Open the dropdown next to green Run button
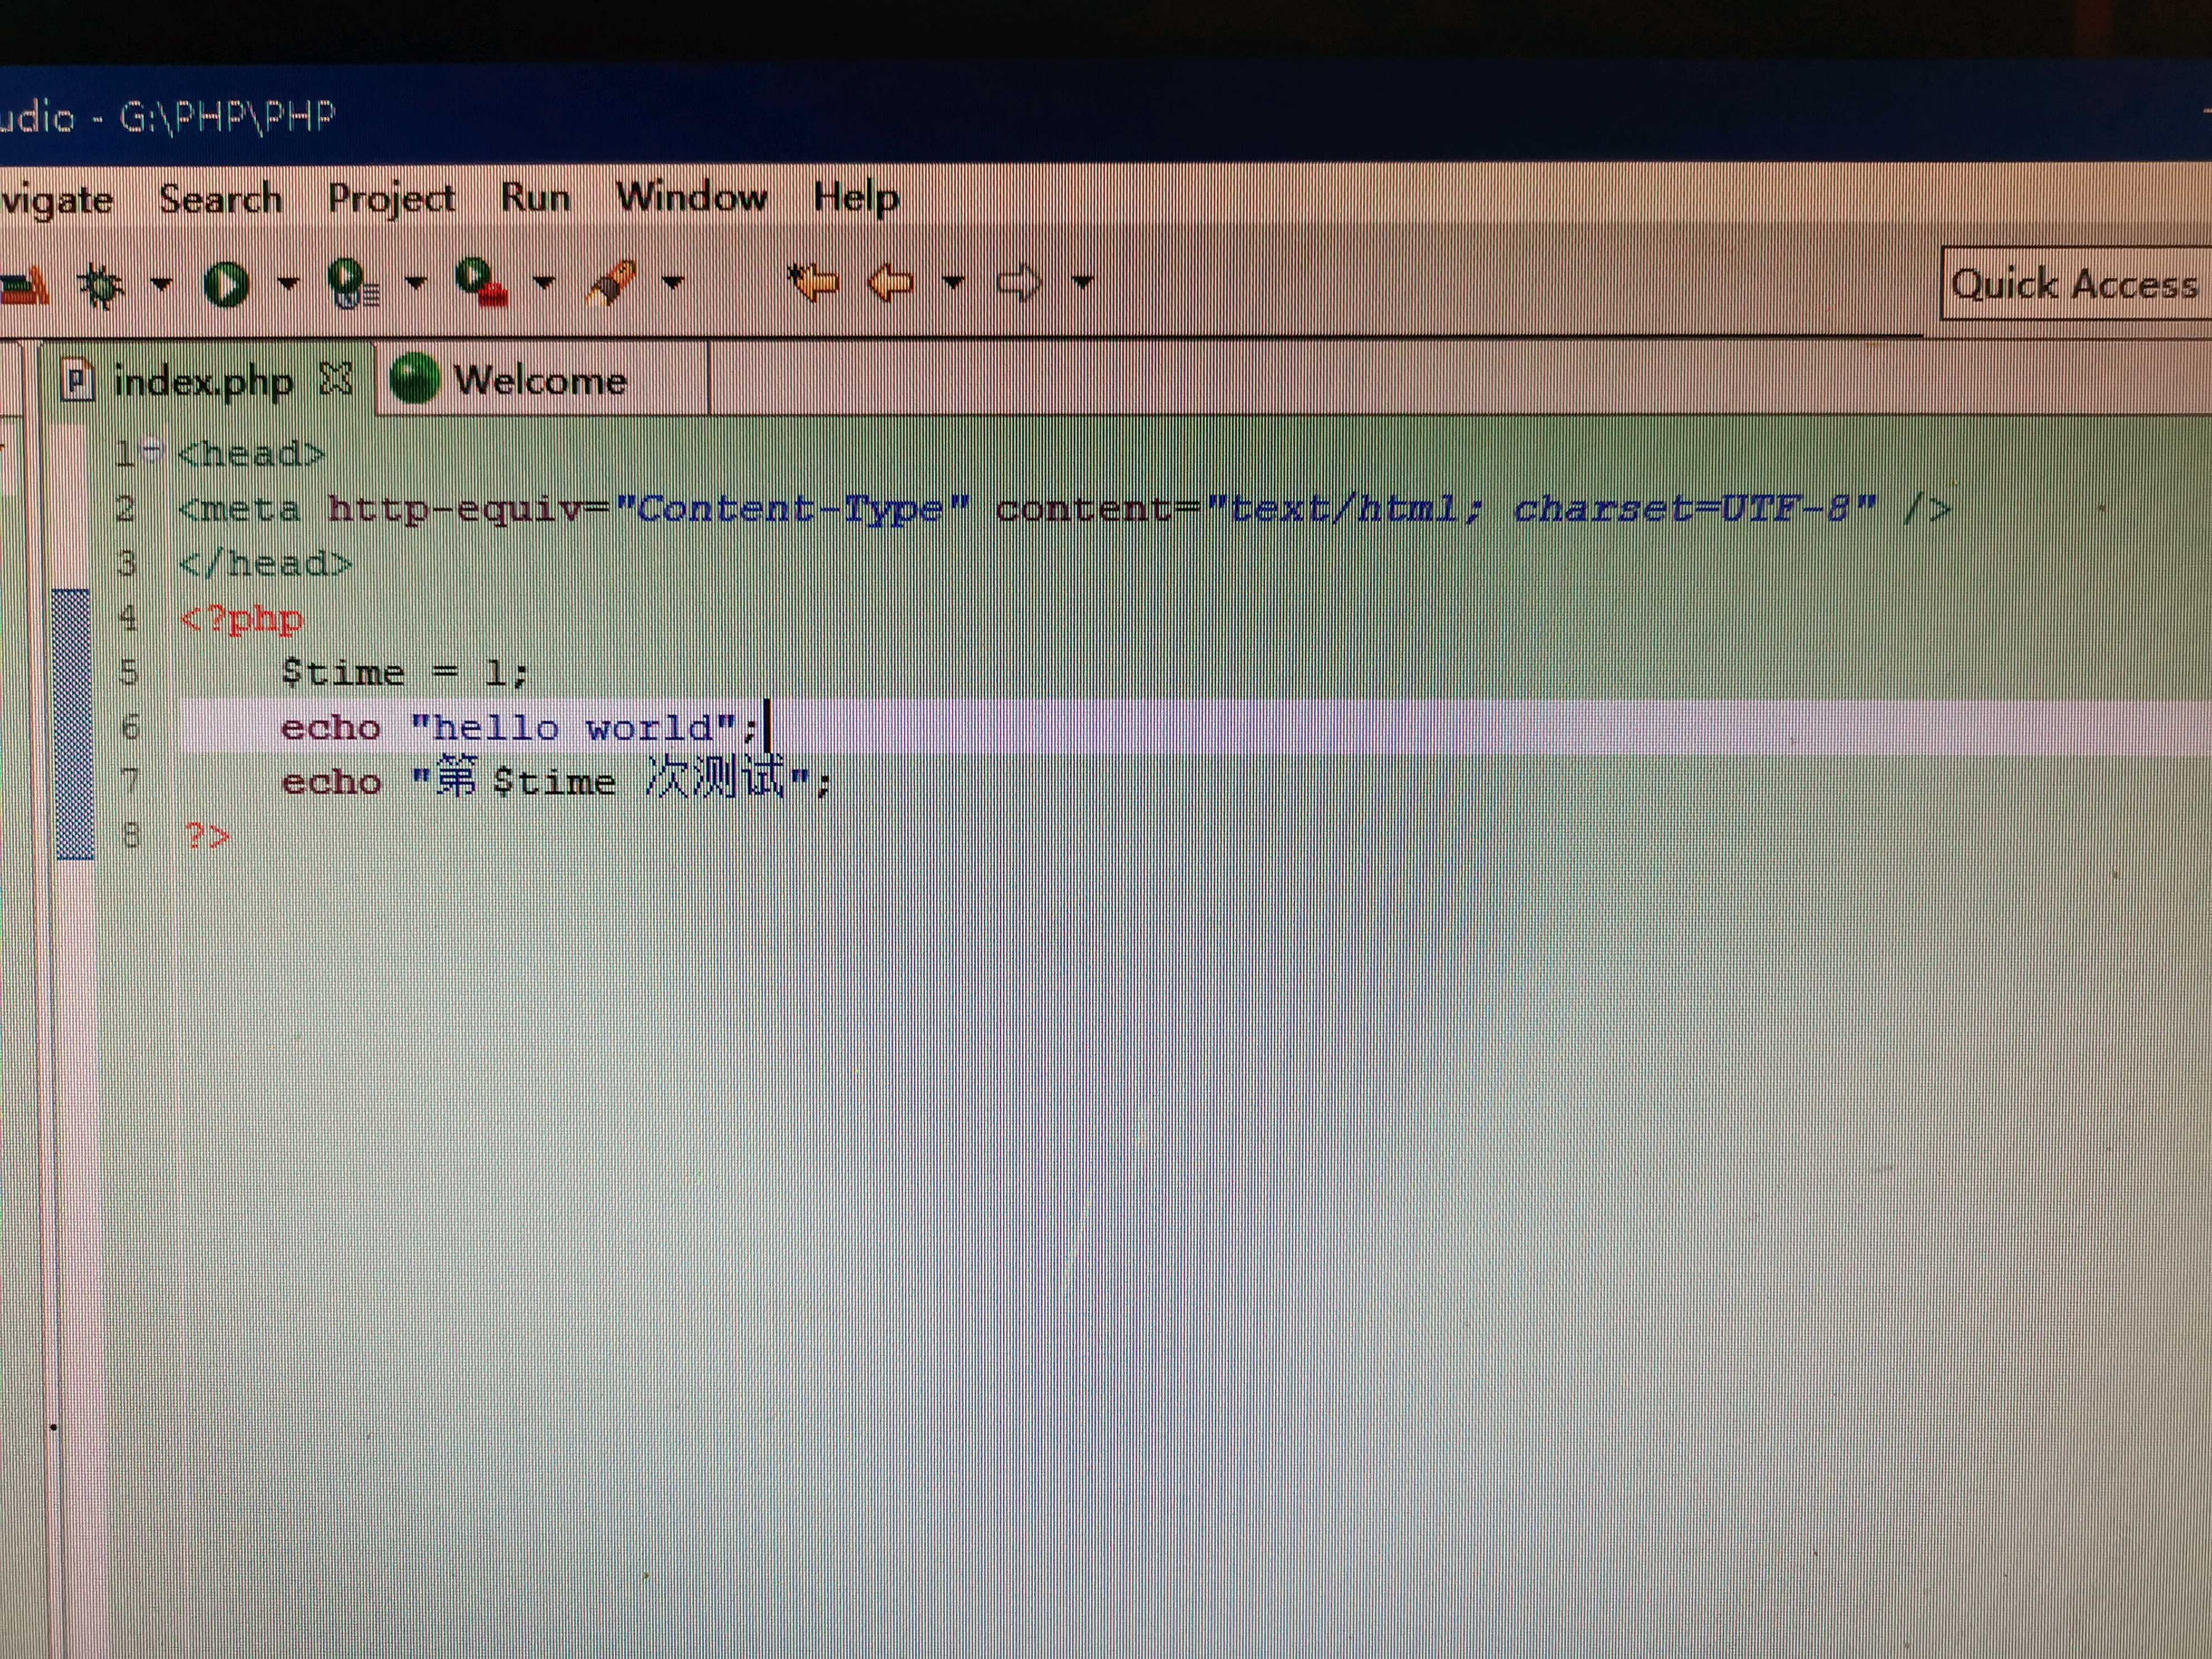 (288, 284)
